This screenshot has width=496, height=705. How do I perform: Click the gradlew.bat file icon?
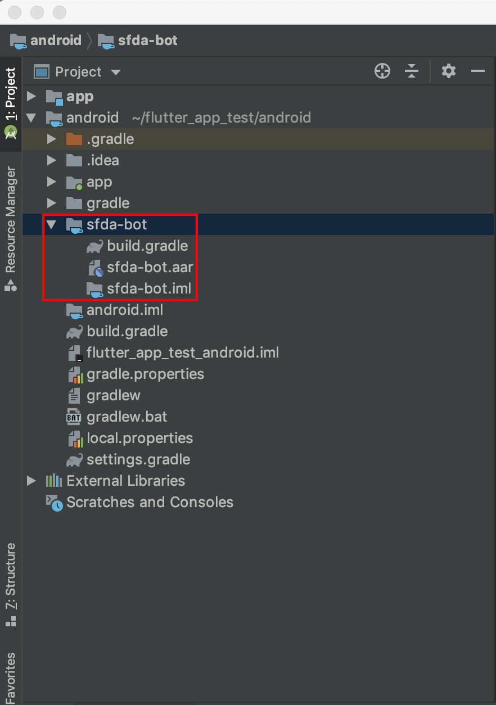74,417
